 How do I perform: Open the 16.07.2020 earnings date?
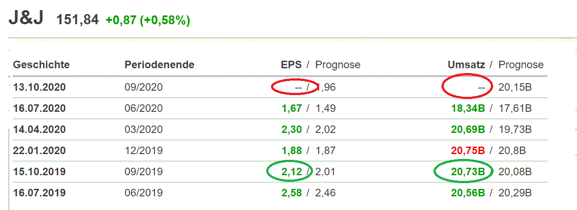pyautogui.click(x=39, y=108)
